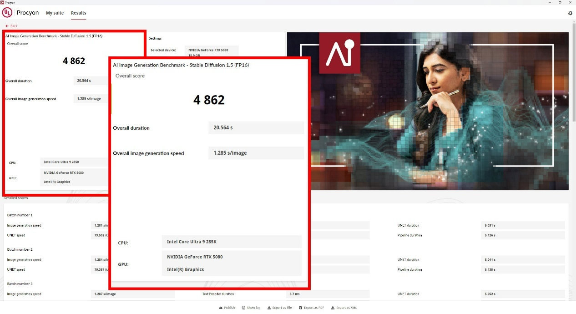Maximize the Procyon window
Image resolution: width=576 pixels, height=314 pixels.
coord(560,2)
